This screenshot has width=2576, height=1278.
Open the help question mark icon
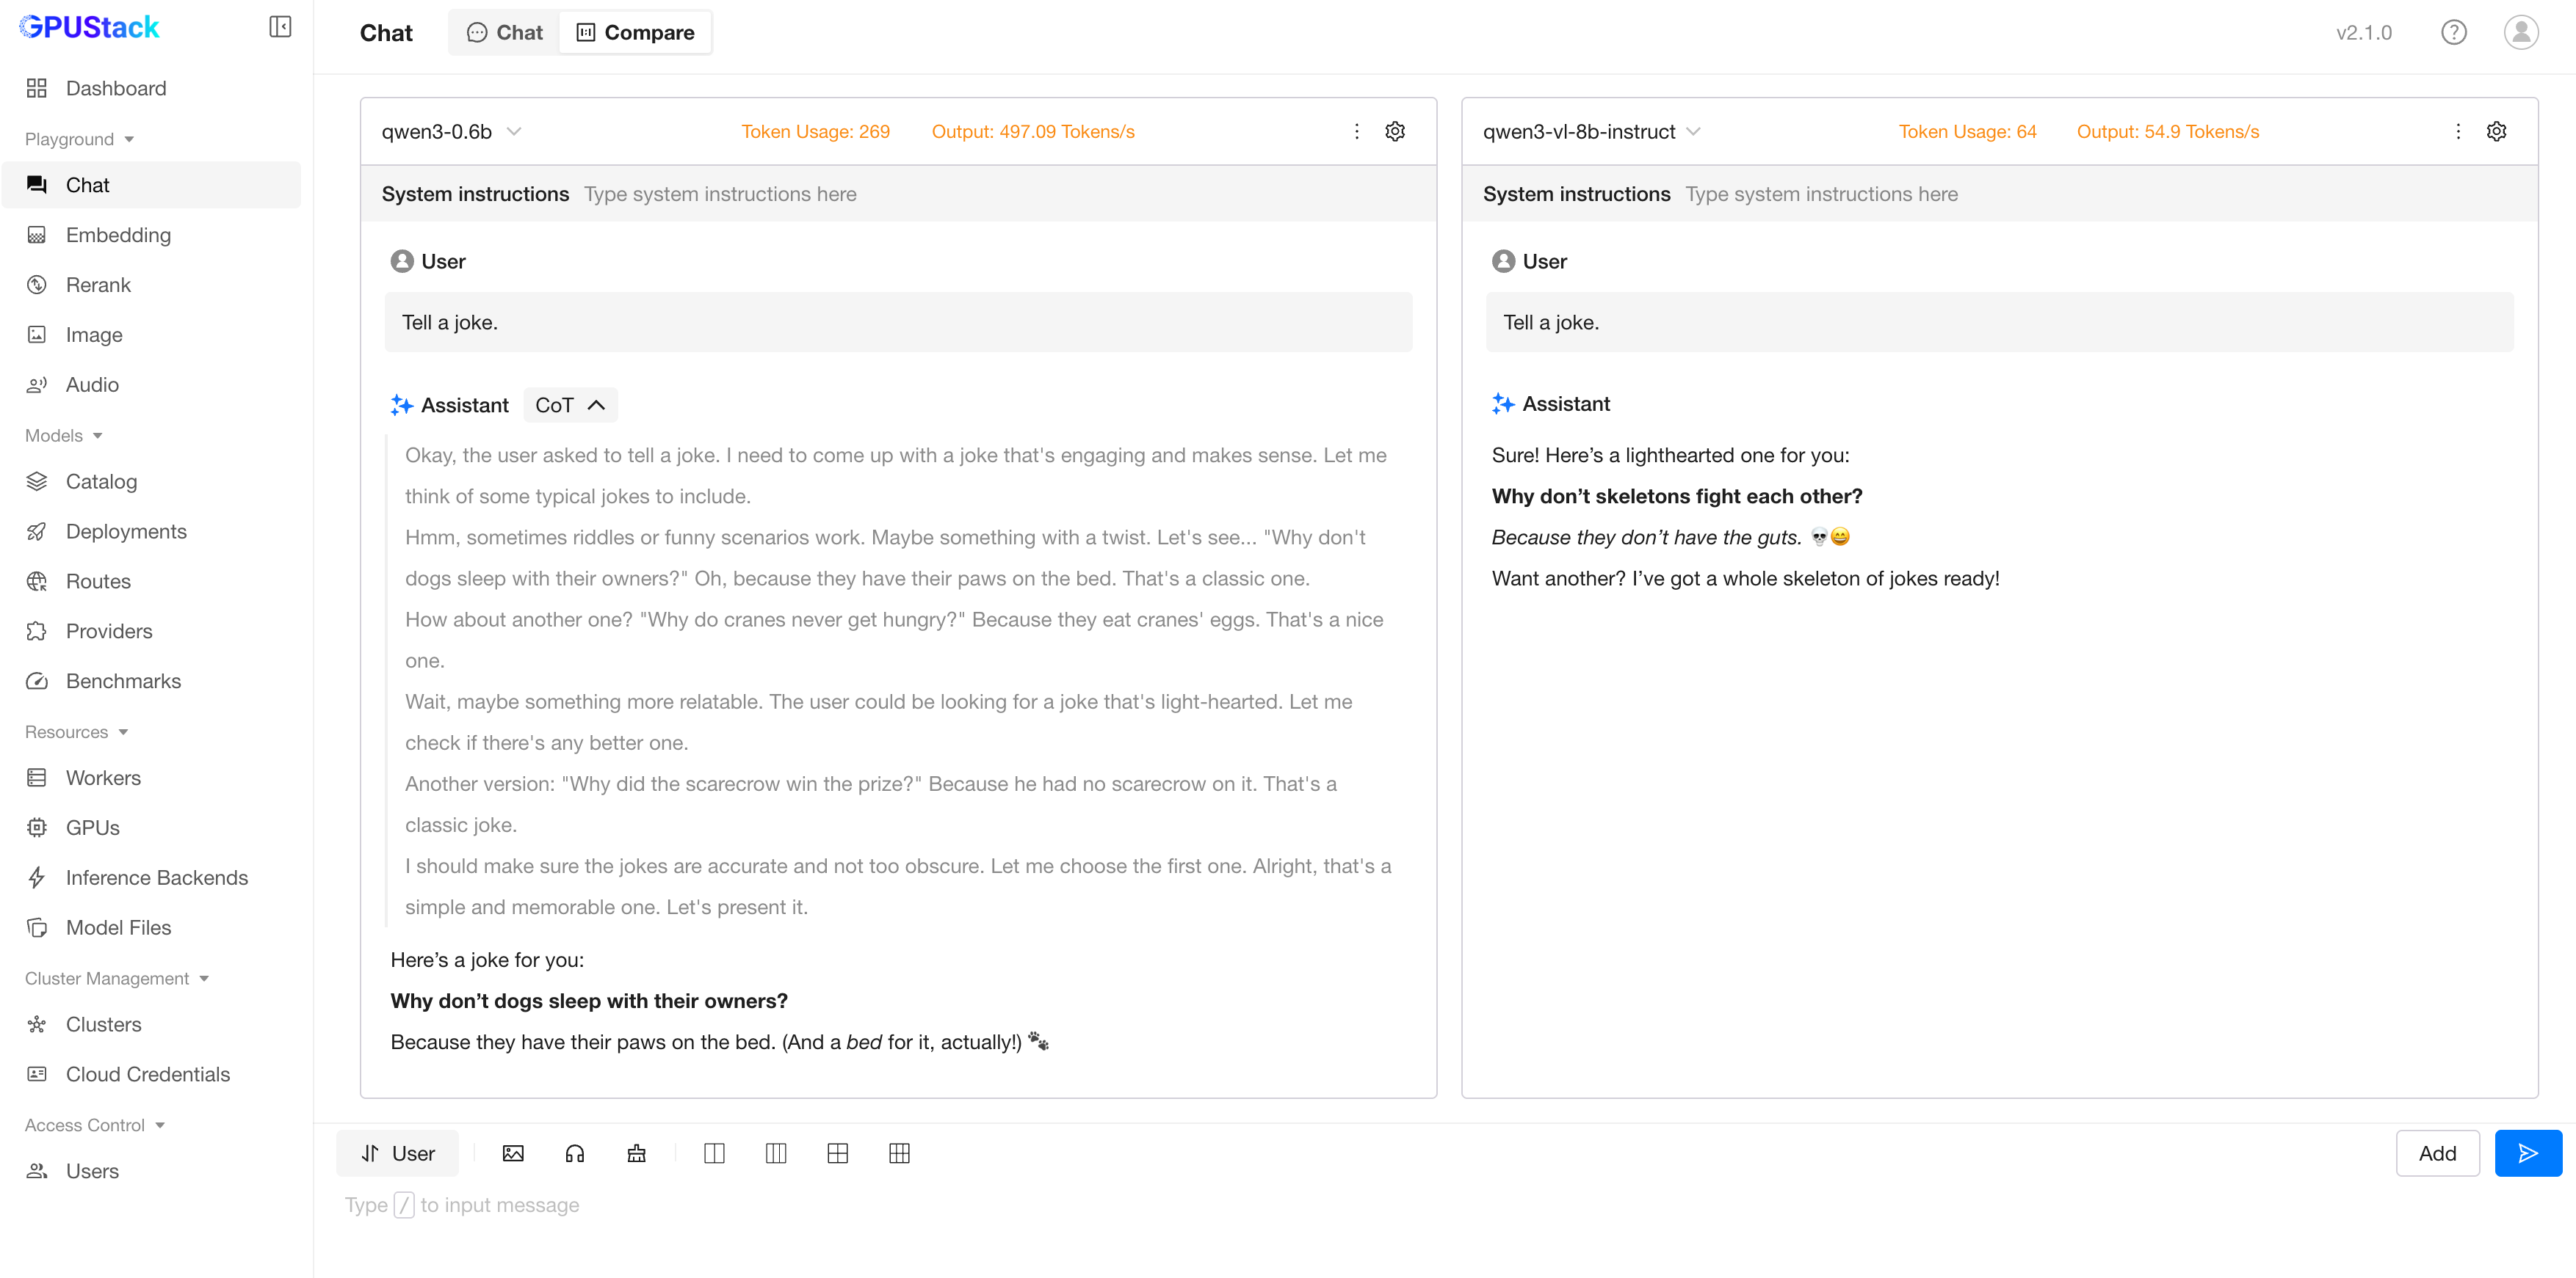point(2453,33)
